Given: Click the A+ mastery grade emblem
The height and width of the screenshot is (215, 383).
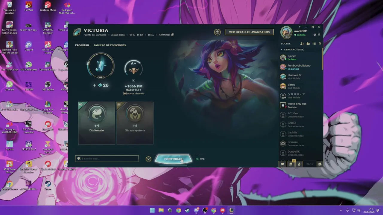Looking at the screenshot, I should [x=133, y=68].
